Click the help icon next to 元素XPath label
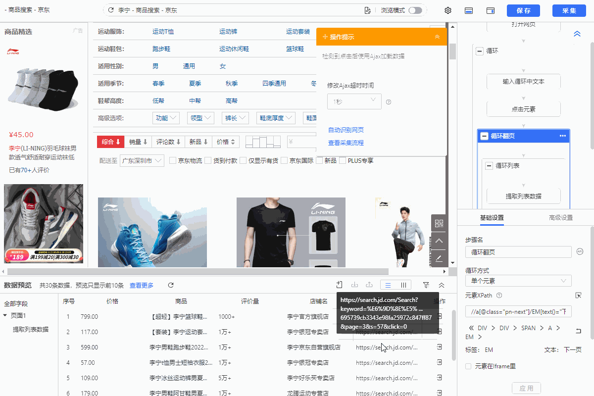This screenshot has width=594, height=396. pyautogui.click(x=499, y=296)
